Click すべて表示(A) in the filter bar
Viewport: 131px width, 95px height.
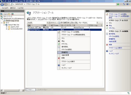click(x=64, y=23)
